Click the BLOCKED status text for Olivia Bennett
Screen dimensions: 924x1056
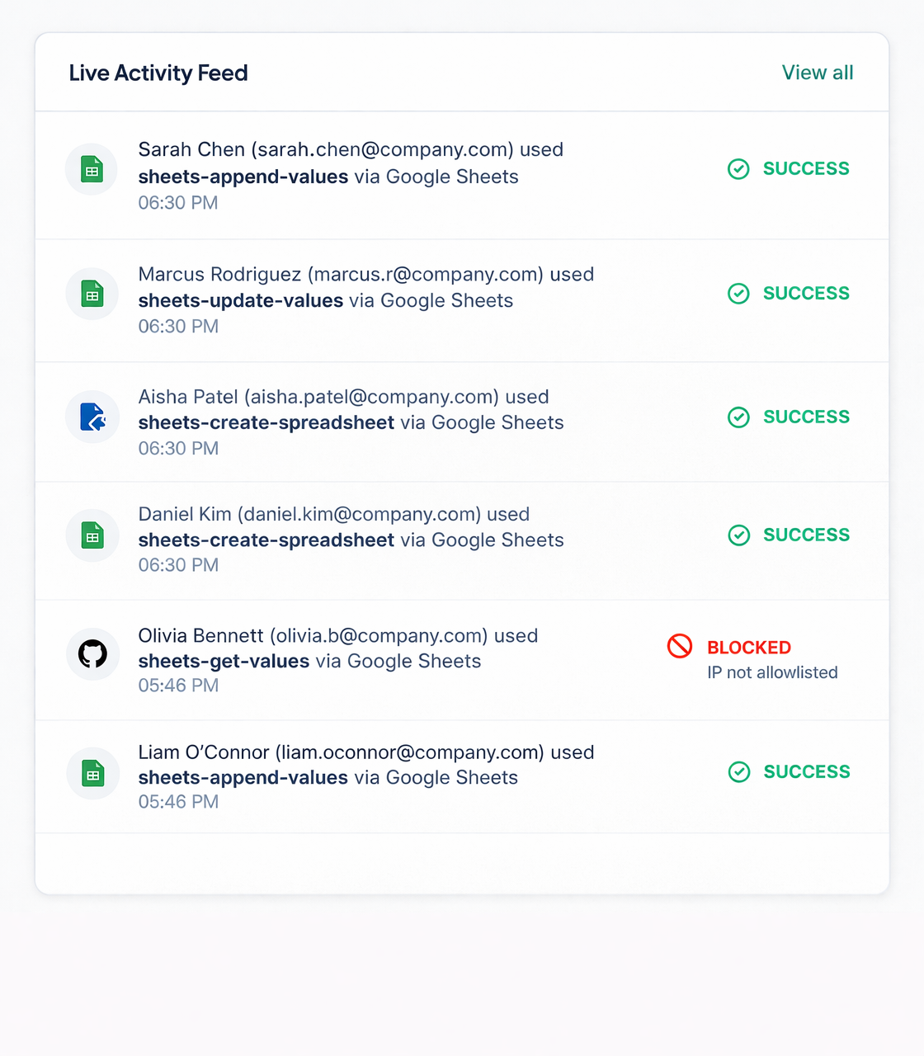click(x=748, y=647)
